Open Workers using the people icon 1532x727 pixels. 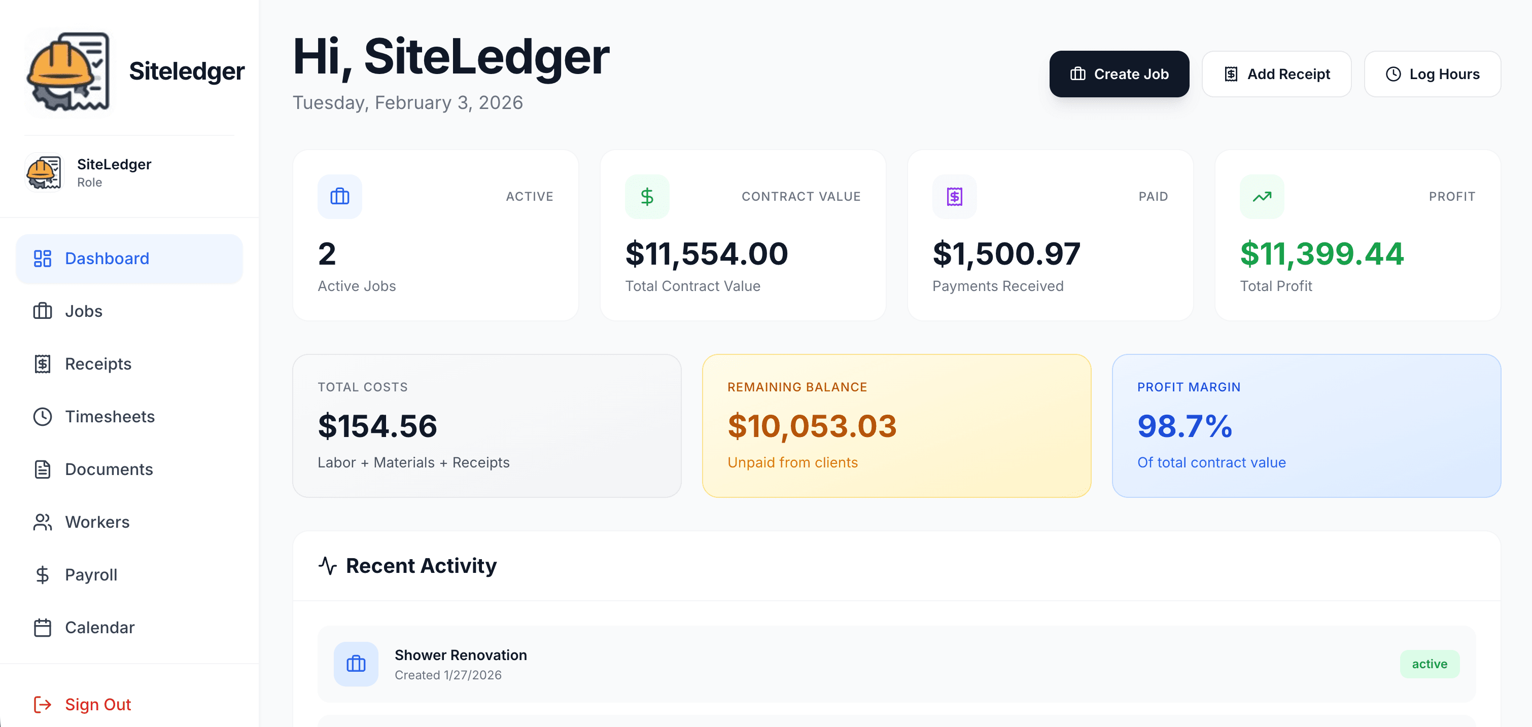(42, 522)
